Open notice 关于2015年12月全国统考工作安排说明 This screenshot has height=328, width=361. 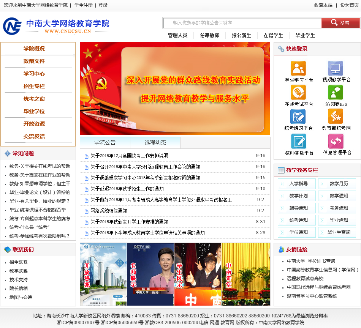[129, 156]
